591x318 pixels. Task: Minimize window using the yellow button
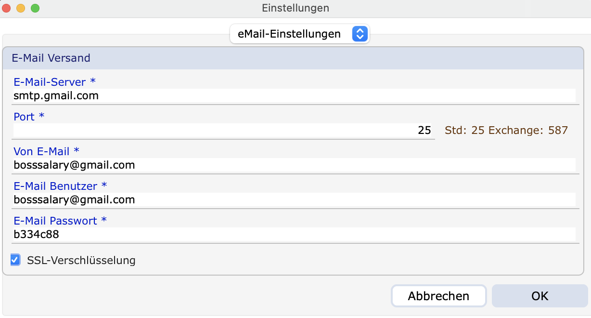click(x=21, y=8)
